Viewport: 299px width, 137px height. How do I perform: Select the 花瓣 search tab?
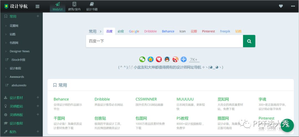tap(194, 31)
